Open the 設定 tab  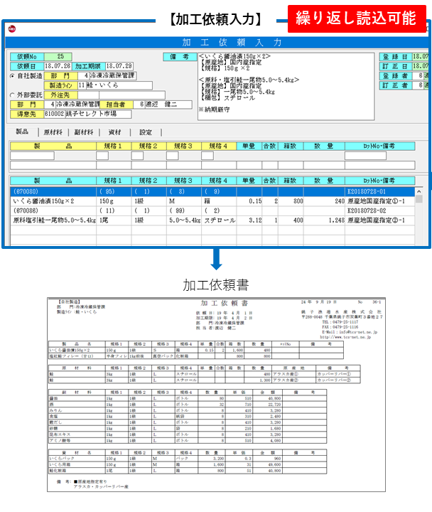(146, 132)
